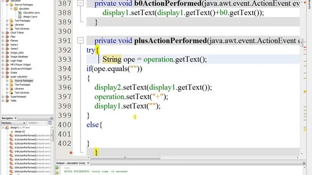
Task: Close the Navigator tab
Action: click(16, 118)
